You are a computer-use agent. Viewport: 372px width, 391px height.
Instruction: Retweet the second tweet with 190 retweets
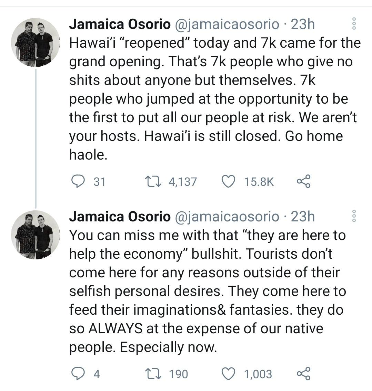click(x=151, y=374)
